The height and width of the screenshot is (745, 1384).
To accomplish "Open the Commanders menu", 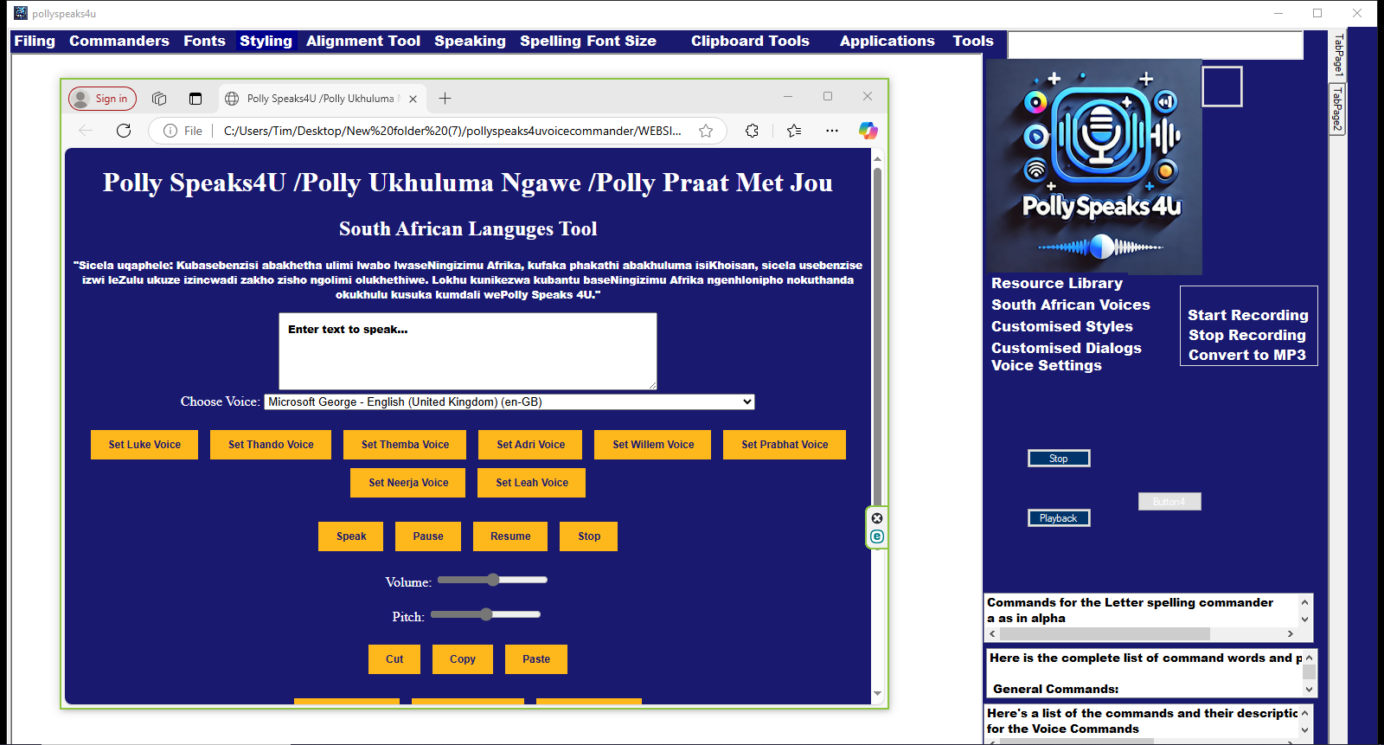I will (x=119, y=41).
